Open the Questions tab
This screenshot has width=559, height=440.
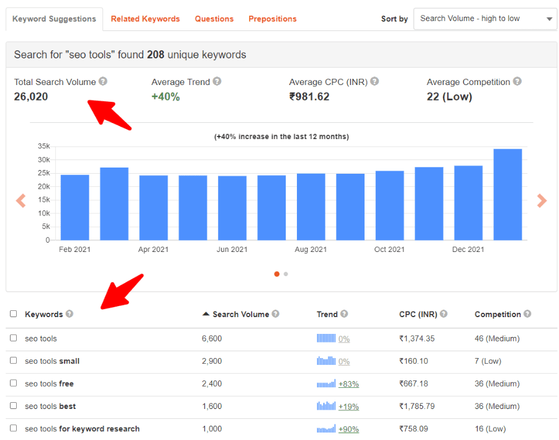point(214,19)
